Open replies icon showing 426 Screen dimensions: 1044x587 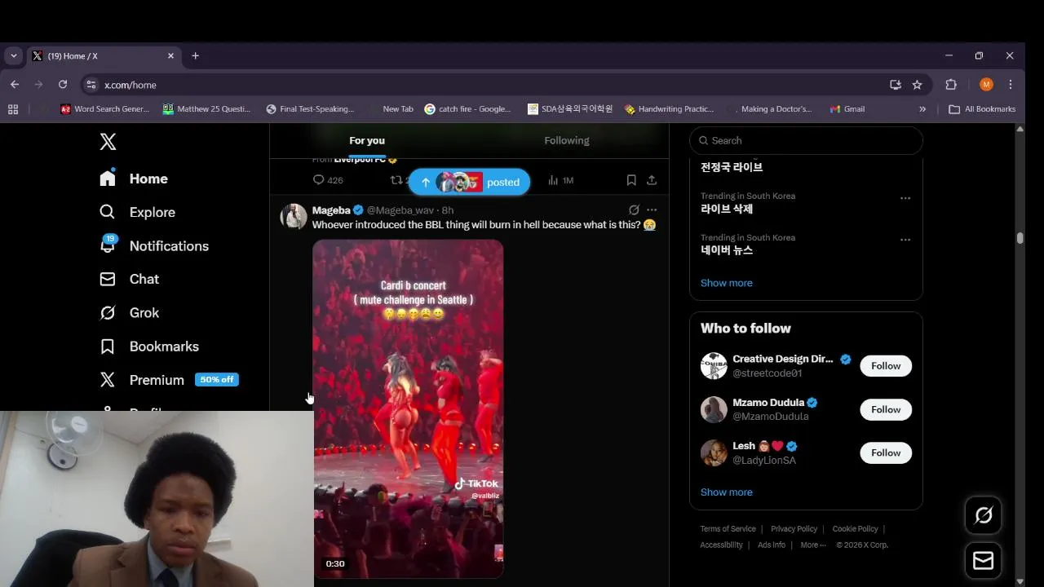coord(328,180)
